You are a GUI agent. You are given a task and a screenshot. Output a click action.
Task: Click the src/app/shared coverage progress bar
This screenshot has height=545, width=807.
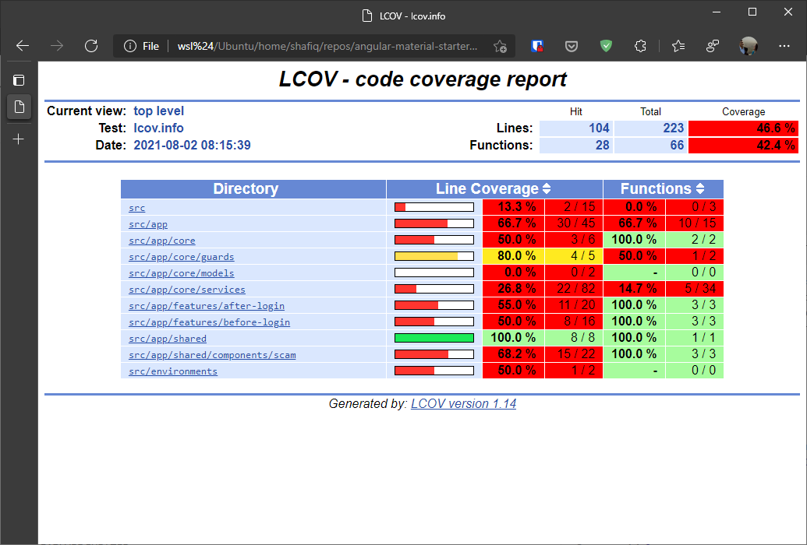point(434,337)
